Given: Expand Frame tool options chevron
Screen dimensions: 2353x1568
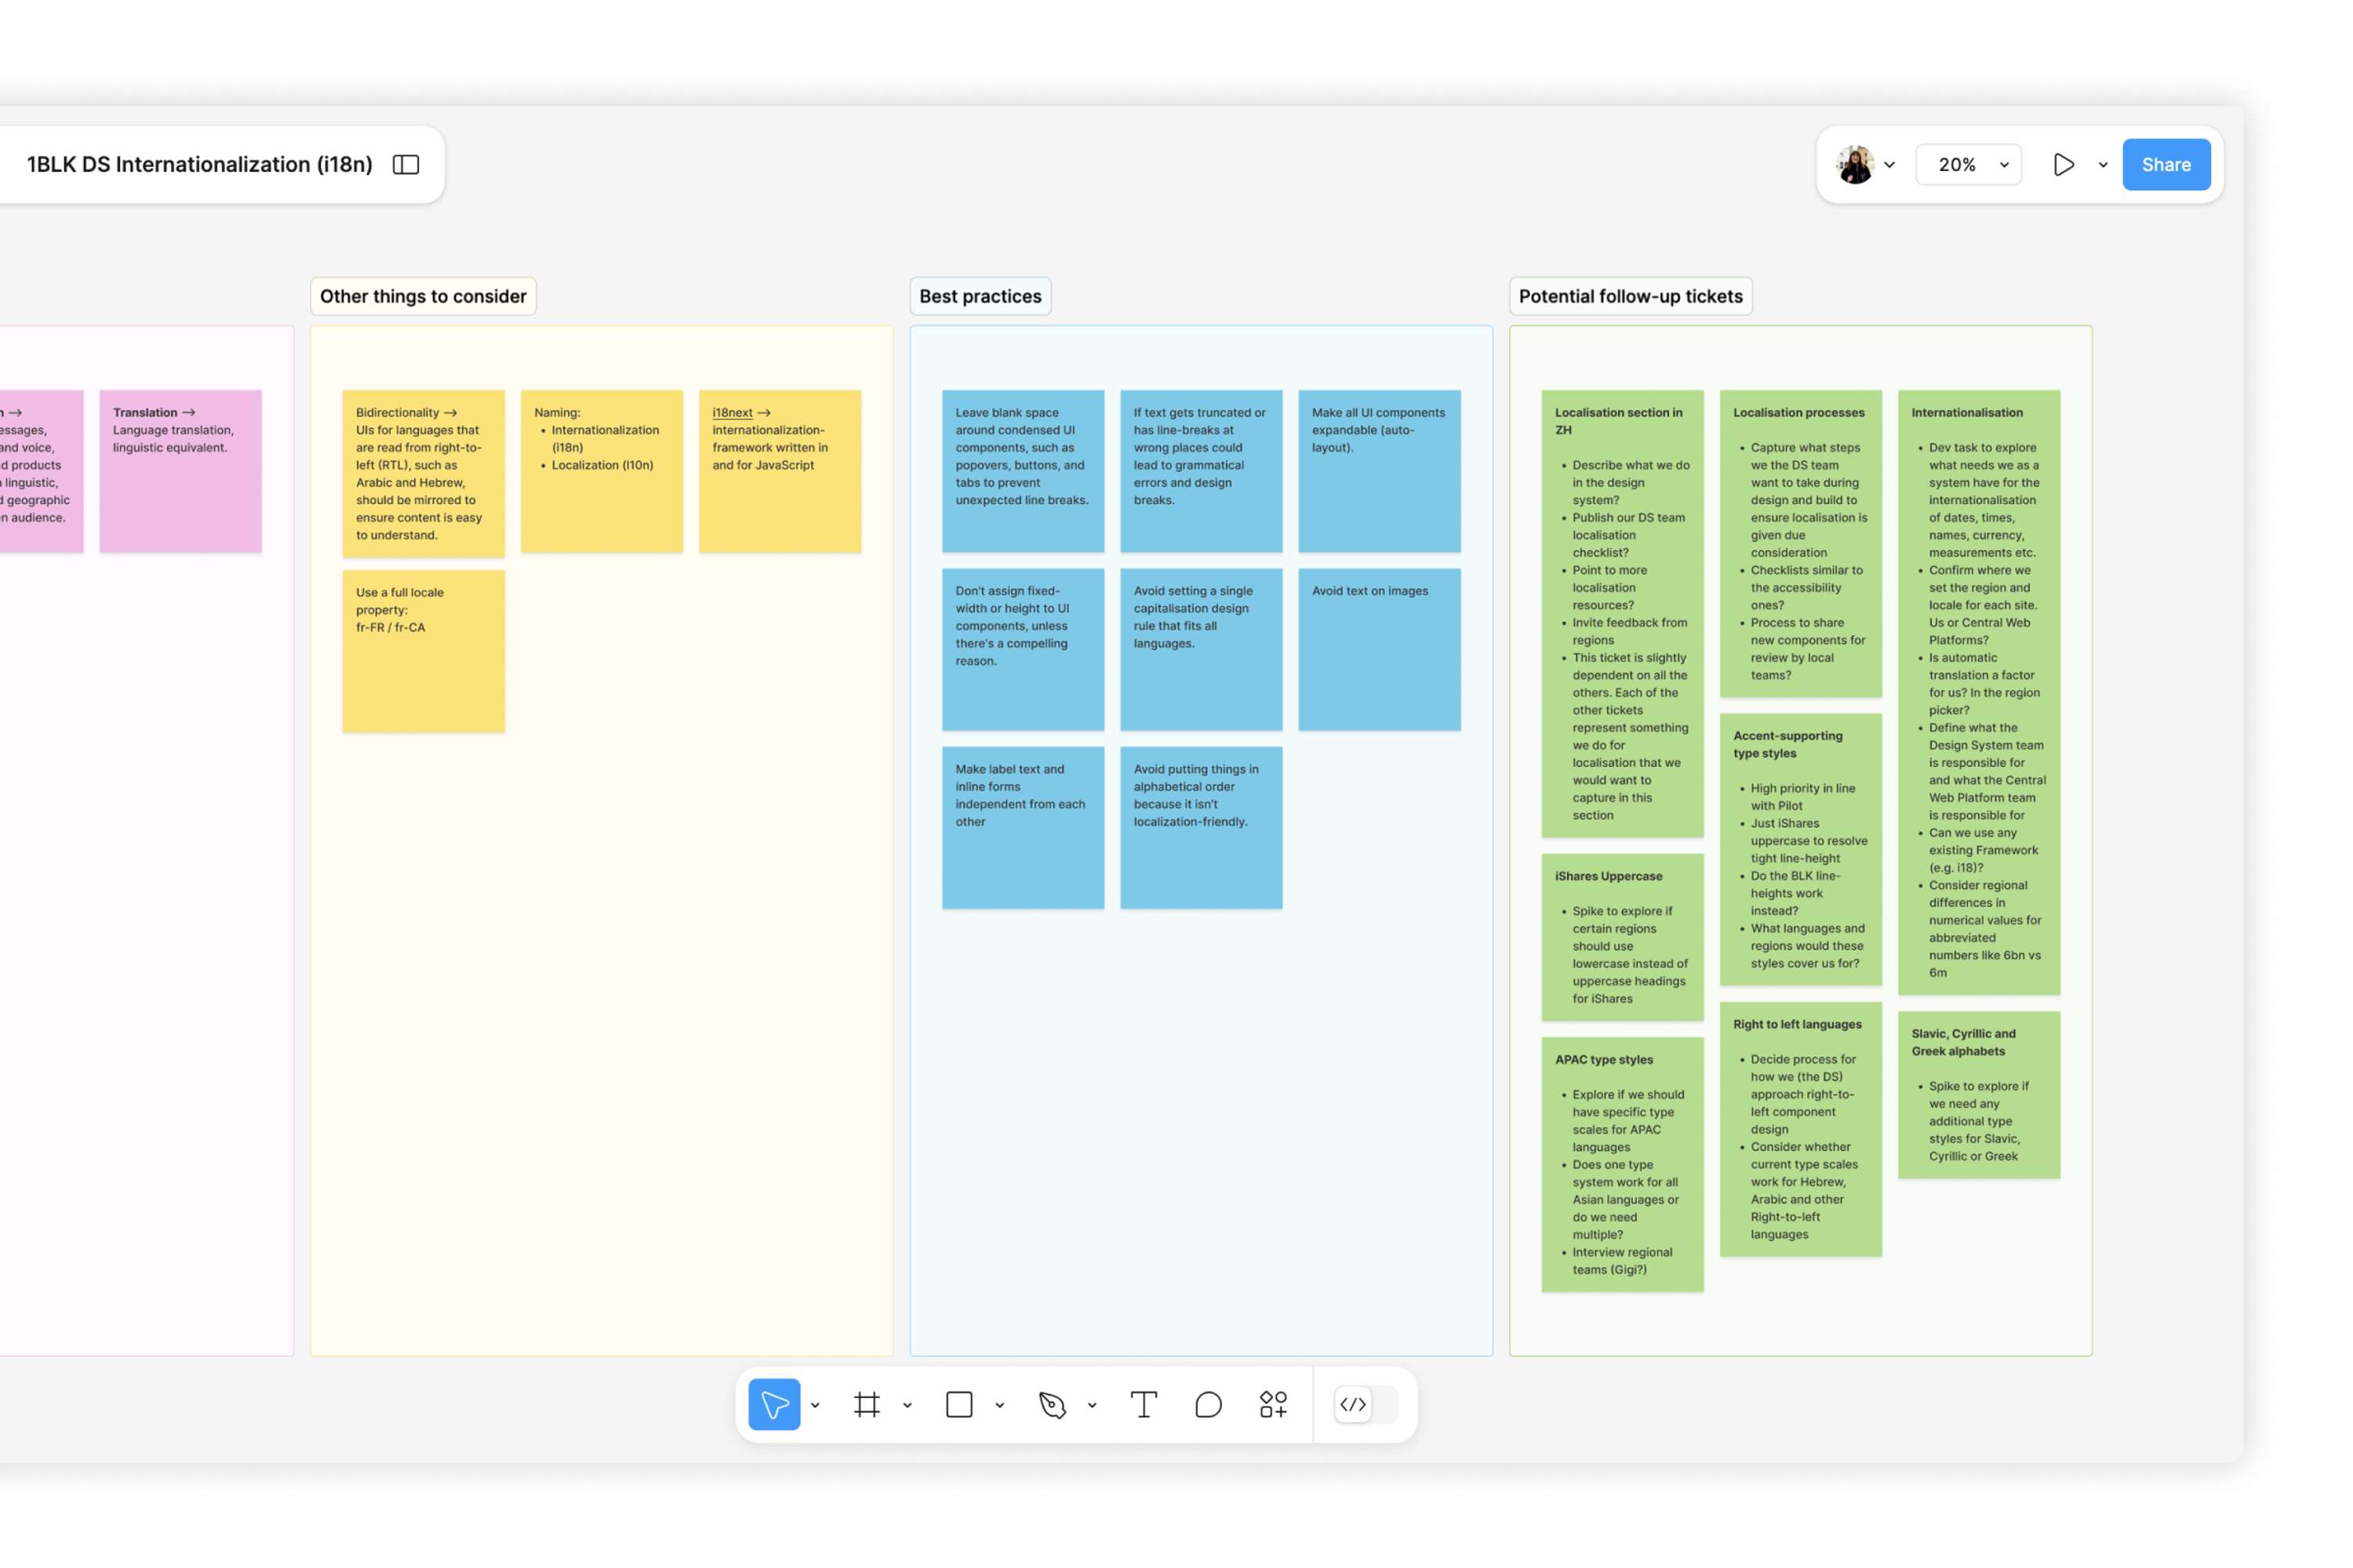Looking at the screenshot, I should tap(907, 1405).
